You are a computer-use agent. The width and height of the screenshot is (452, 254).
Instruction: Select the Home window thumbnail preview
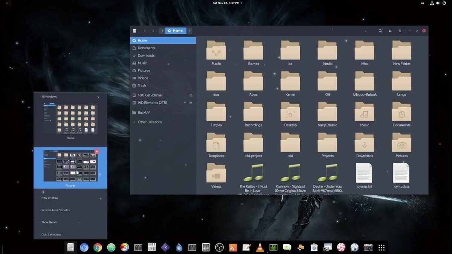coord(70,119)
